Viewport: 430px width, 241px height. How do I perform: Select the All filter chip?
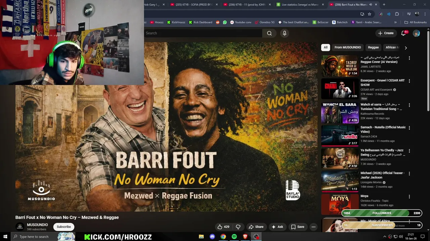326,48
